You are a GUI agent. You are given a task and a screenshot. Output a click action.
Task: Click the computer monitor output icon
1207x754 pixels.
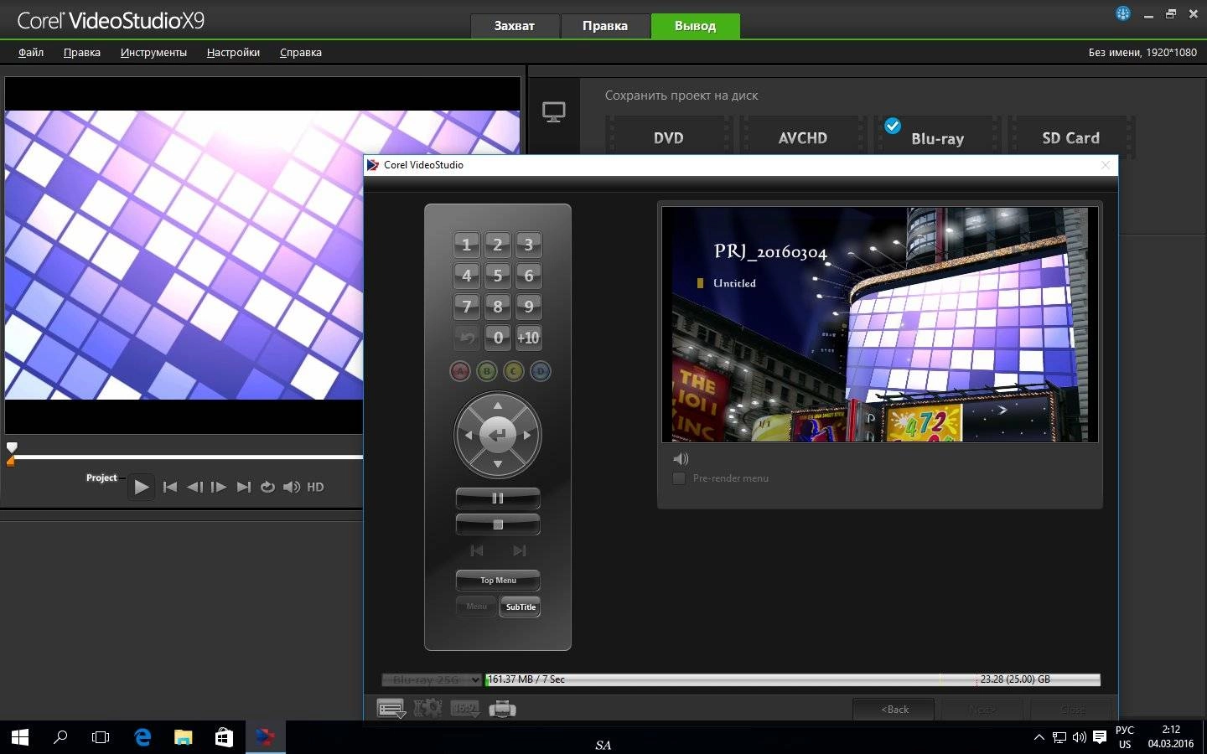pos(554,111)
